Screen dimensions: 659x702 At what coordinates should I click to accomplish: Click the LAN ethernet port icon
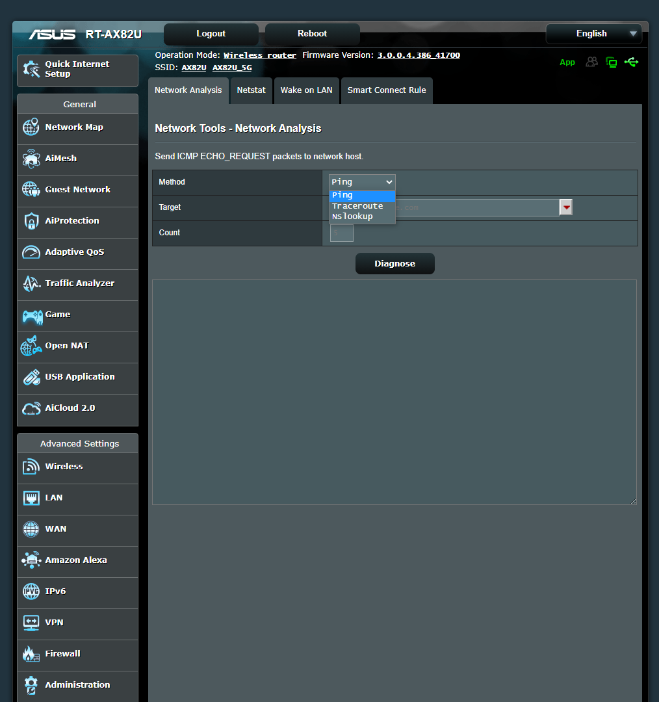pyautogui.click(x=31, y=498)
